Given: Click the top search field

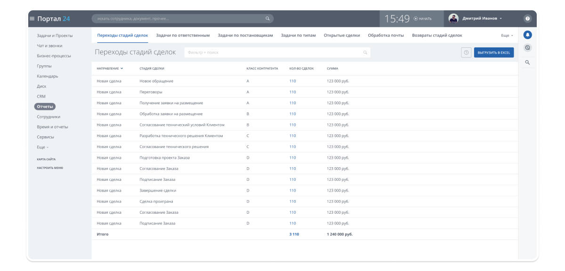Looking at the screenshot, I should 183,19.
